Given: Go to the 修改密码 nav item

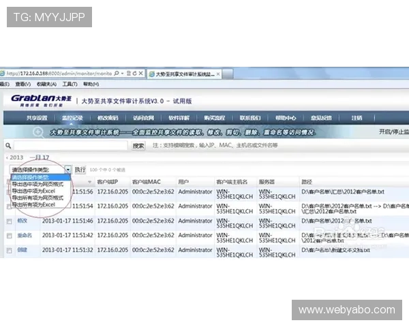Looking at the screenshot, I should click(108, 118).
